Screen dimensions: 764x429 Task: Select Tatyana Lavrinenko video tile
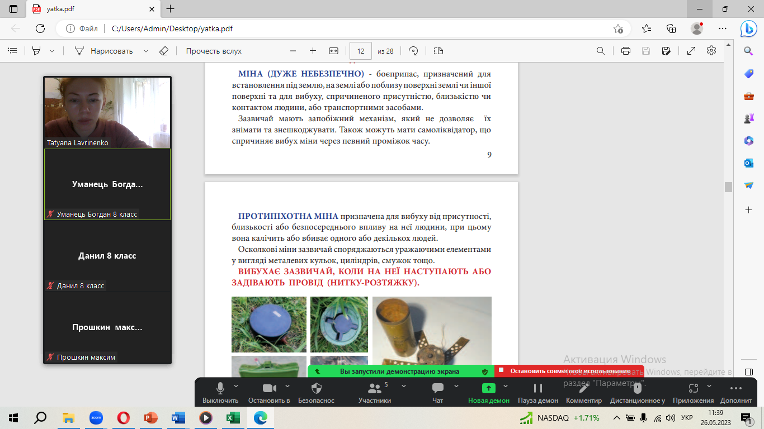coord(107,112)
